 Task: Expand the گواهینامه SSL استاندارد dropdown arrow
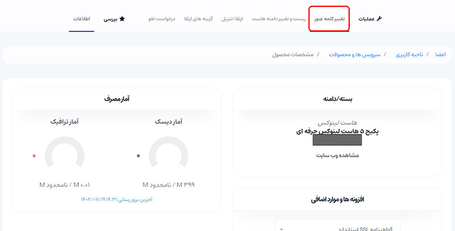283,228
